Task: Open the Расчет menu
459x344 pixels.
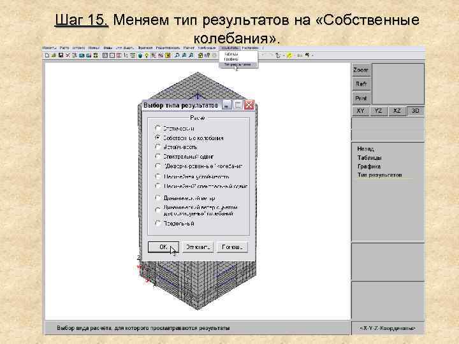Action: 189,48
